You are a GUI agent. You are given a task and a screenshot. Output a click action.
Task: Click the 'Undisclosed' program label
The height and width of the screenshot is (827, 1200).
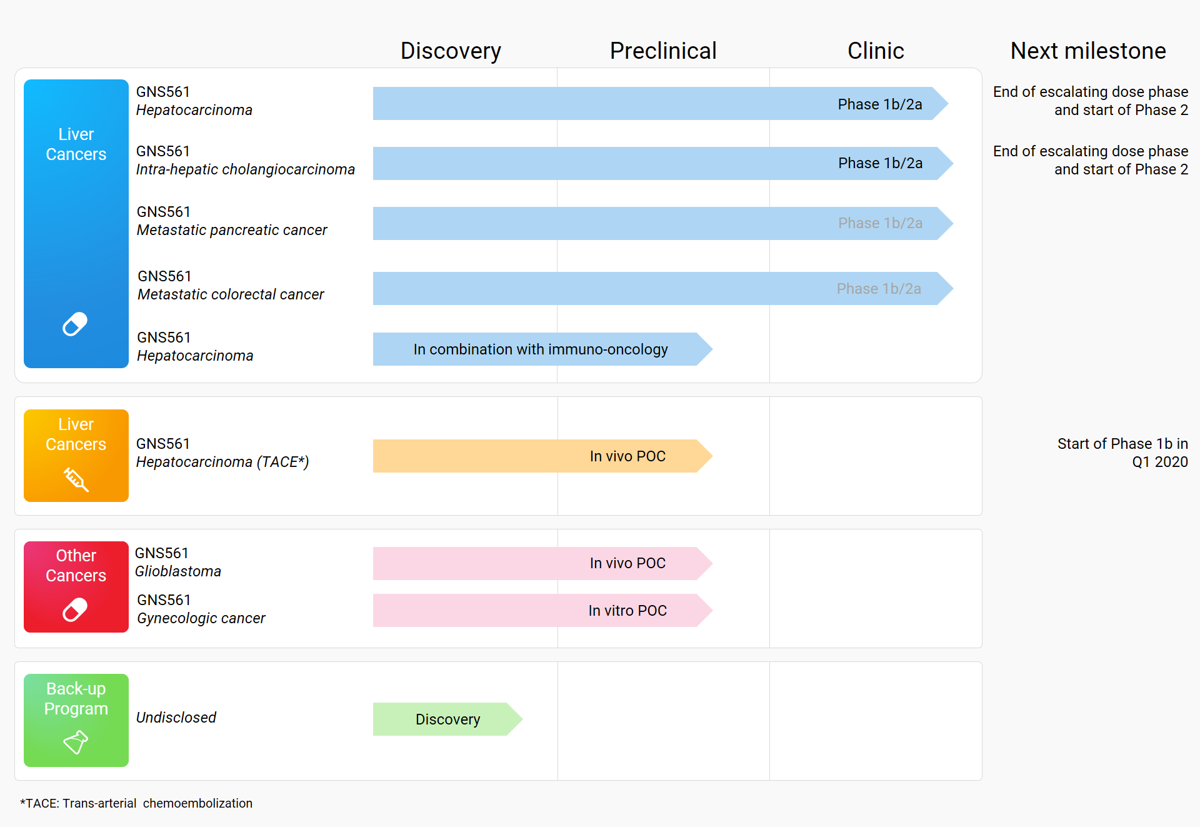click(x=176, y=718)
